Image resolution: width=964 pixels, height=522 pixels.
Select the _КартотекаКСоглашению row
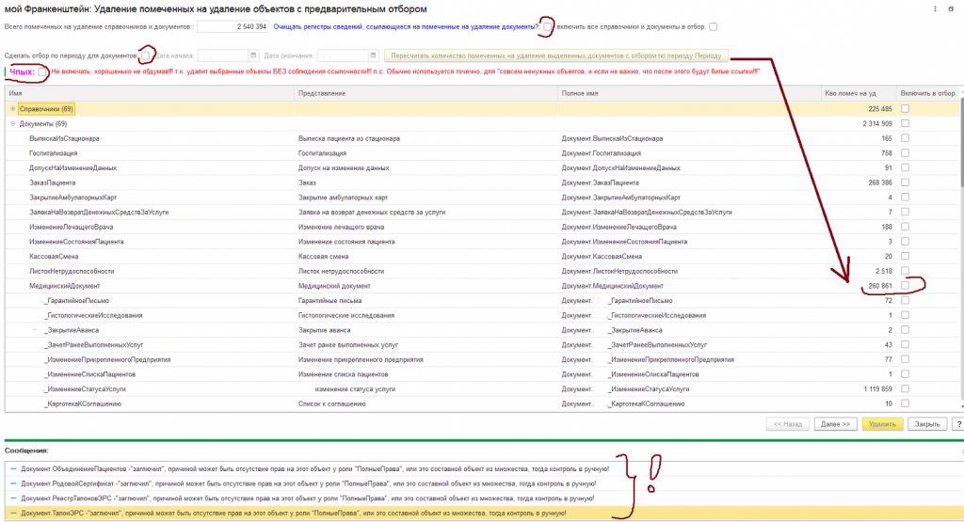[482, 403]
